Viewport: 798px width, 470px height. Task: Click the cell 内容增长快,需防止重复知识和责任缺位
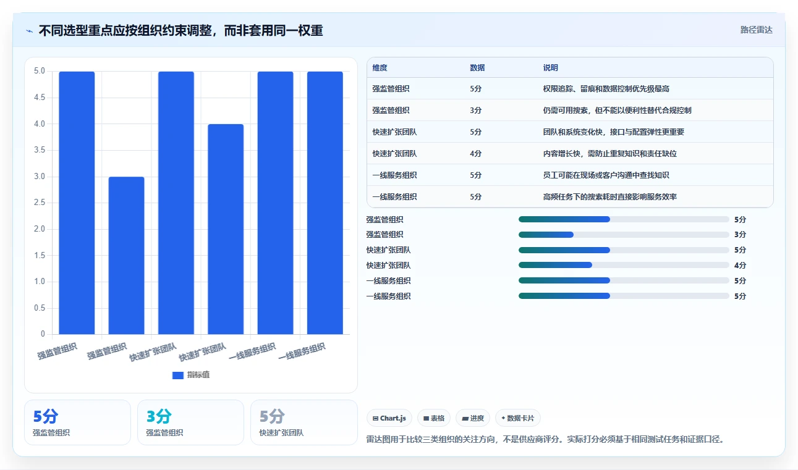[609, 154]
